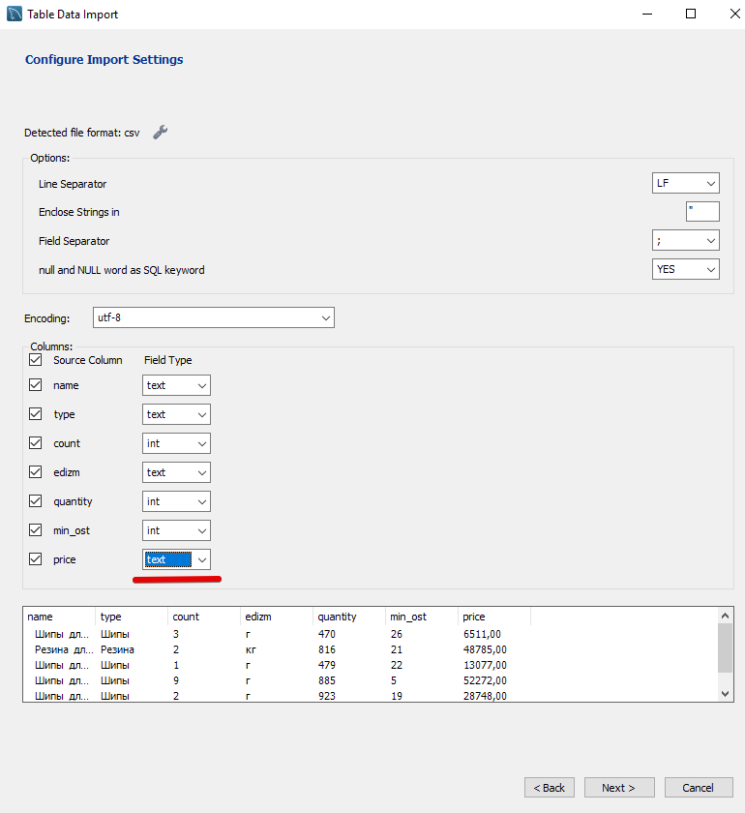This screenshot has width=745, height=813.
Task: Click the wrench icon beside detected file format
Action: (x=161, y=133)
